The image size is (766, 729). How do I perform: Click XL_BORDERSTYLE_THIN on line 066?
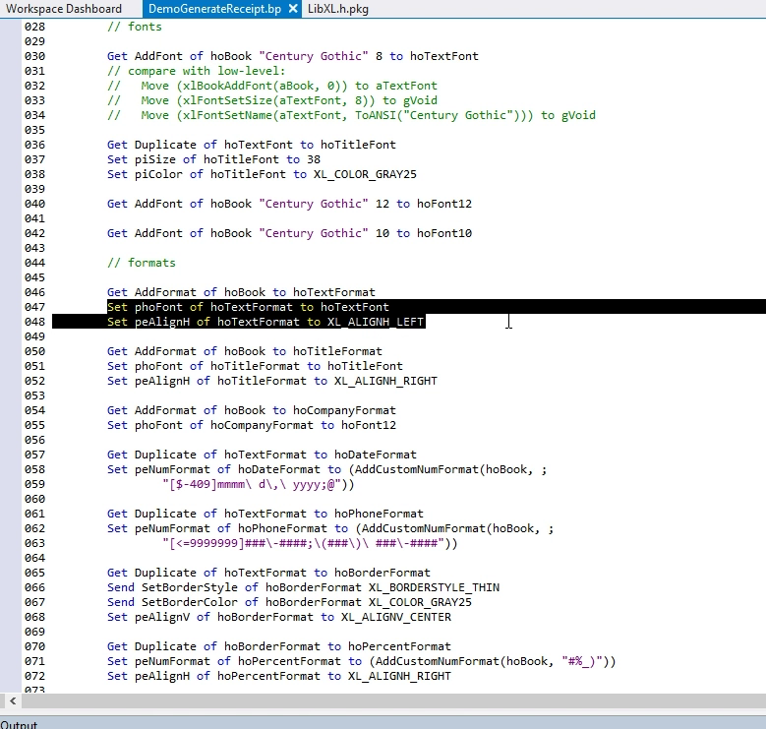pos(435,587)
